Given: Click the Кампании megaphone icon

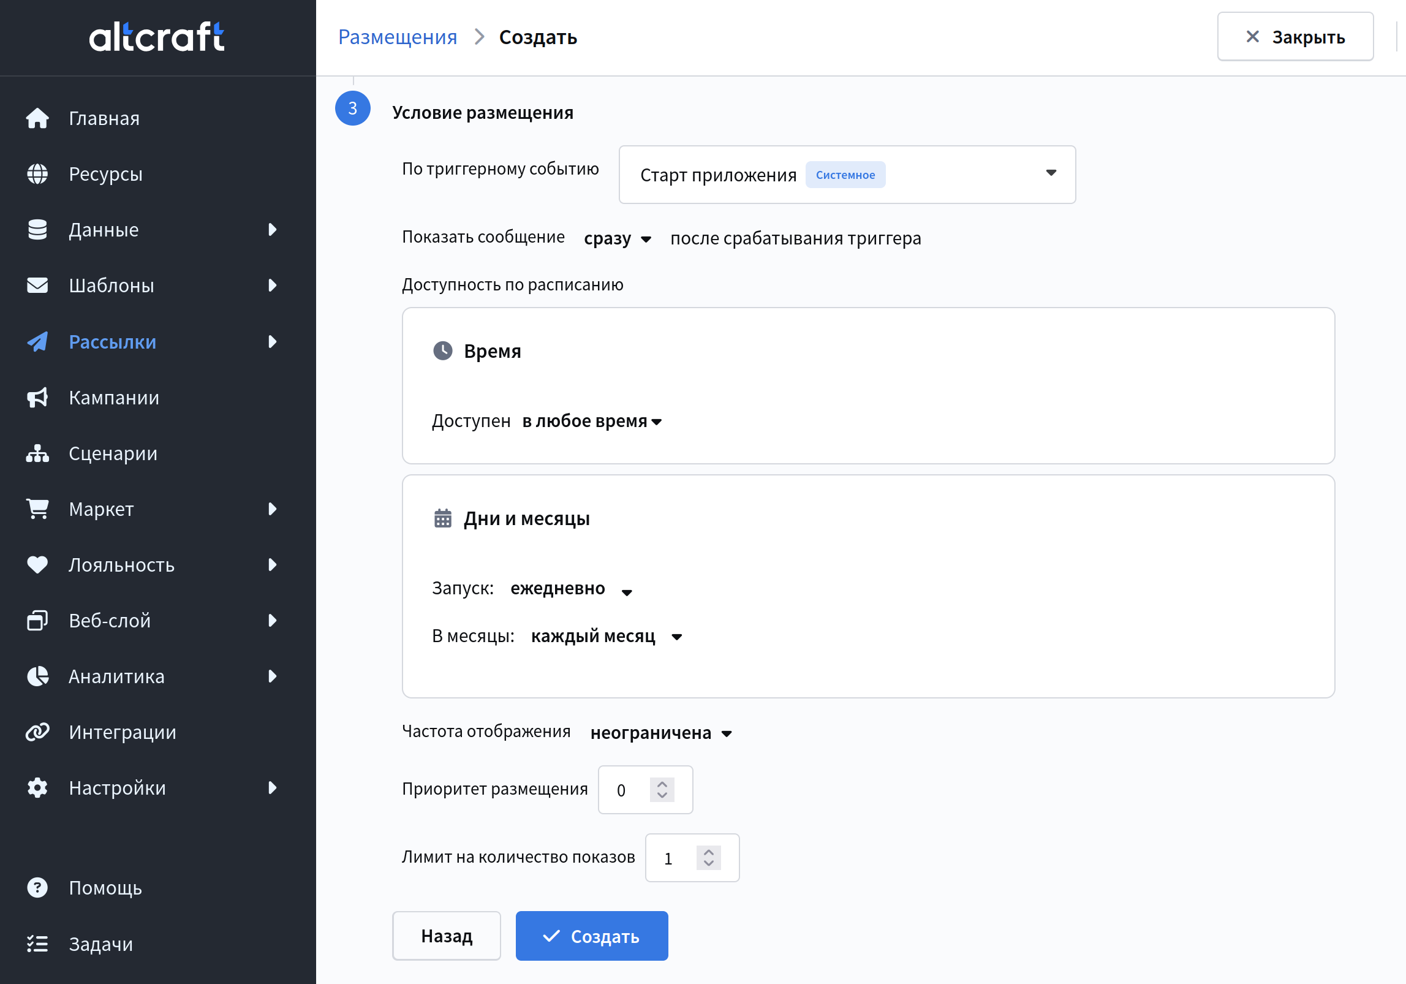Looking at the screenshot, I should coord(37,398).
